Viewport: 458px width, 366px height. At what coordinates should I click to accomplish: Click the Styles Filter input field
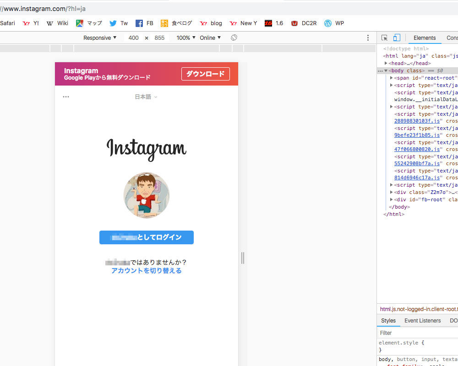tap(418, 333)
